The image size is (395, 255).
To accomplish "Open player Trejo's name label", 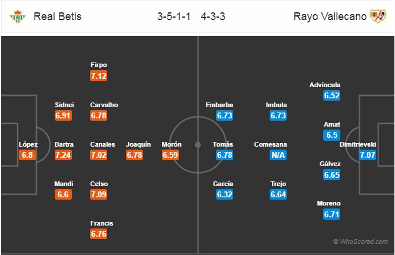I will [x=278, y=184].
